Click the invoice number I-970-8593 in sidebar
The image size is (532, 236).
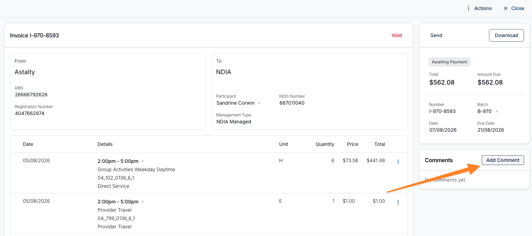(443, 111)
